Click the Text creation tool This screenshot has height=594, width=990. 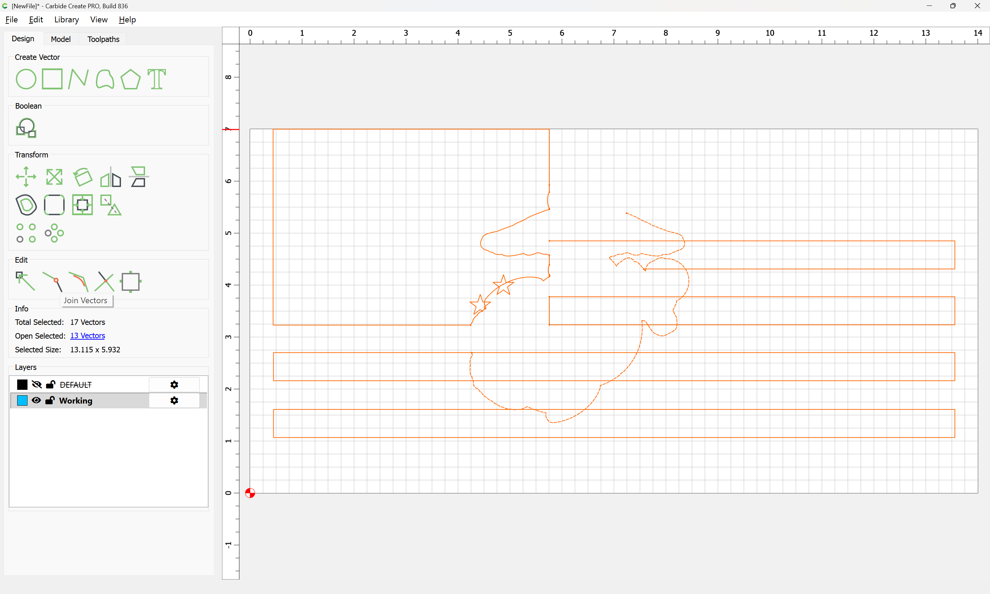click(156, 79)
